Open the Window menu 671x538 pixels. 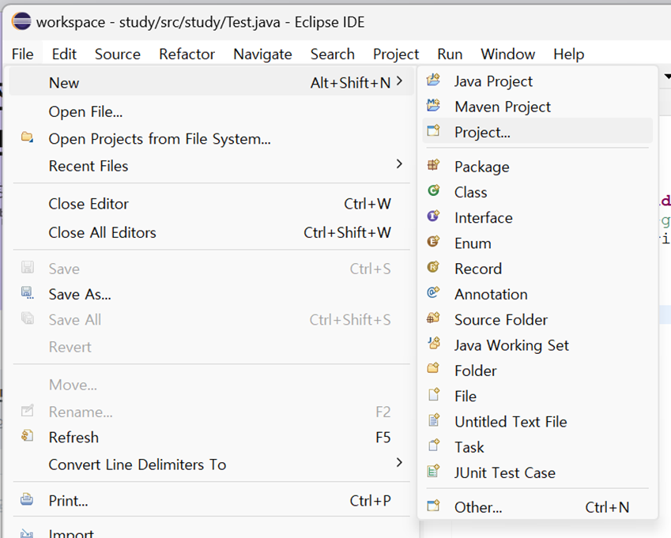508,54
